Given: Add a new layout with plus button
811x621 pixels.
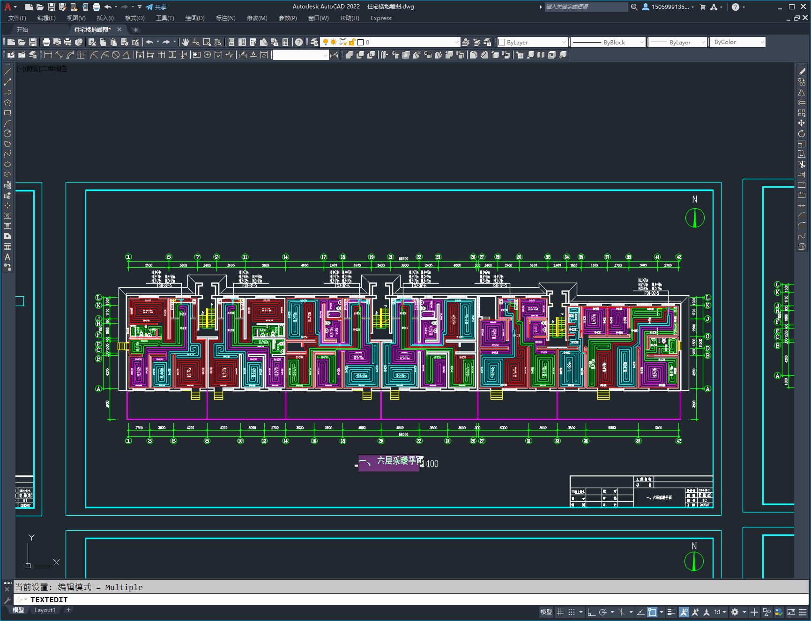Looking at the screenshot, I should tap(68, 610).
